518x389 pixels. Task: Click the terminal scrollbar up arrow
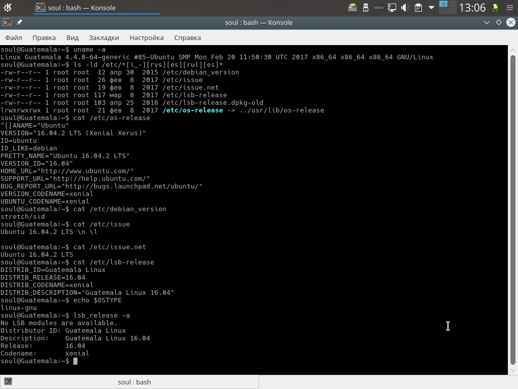click(513, 50)
